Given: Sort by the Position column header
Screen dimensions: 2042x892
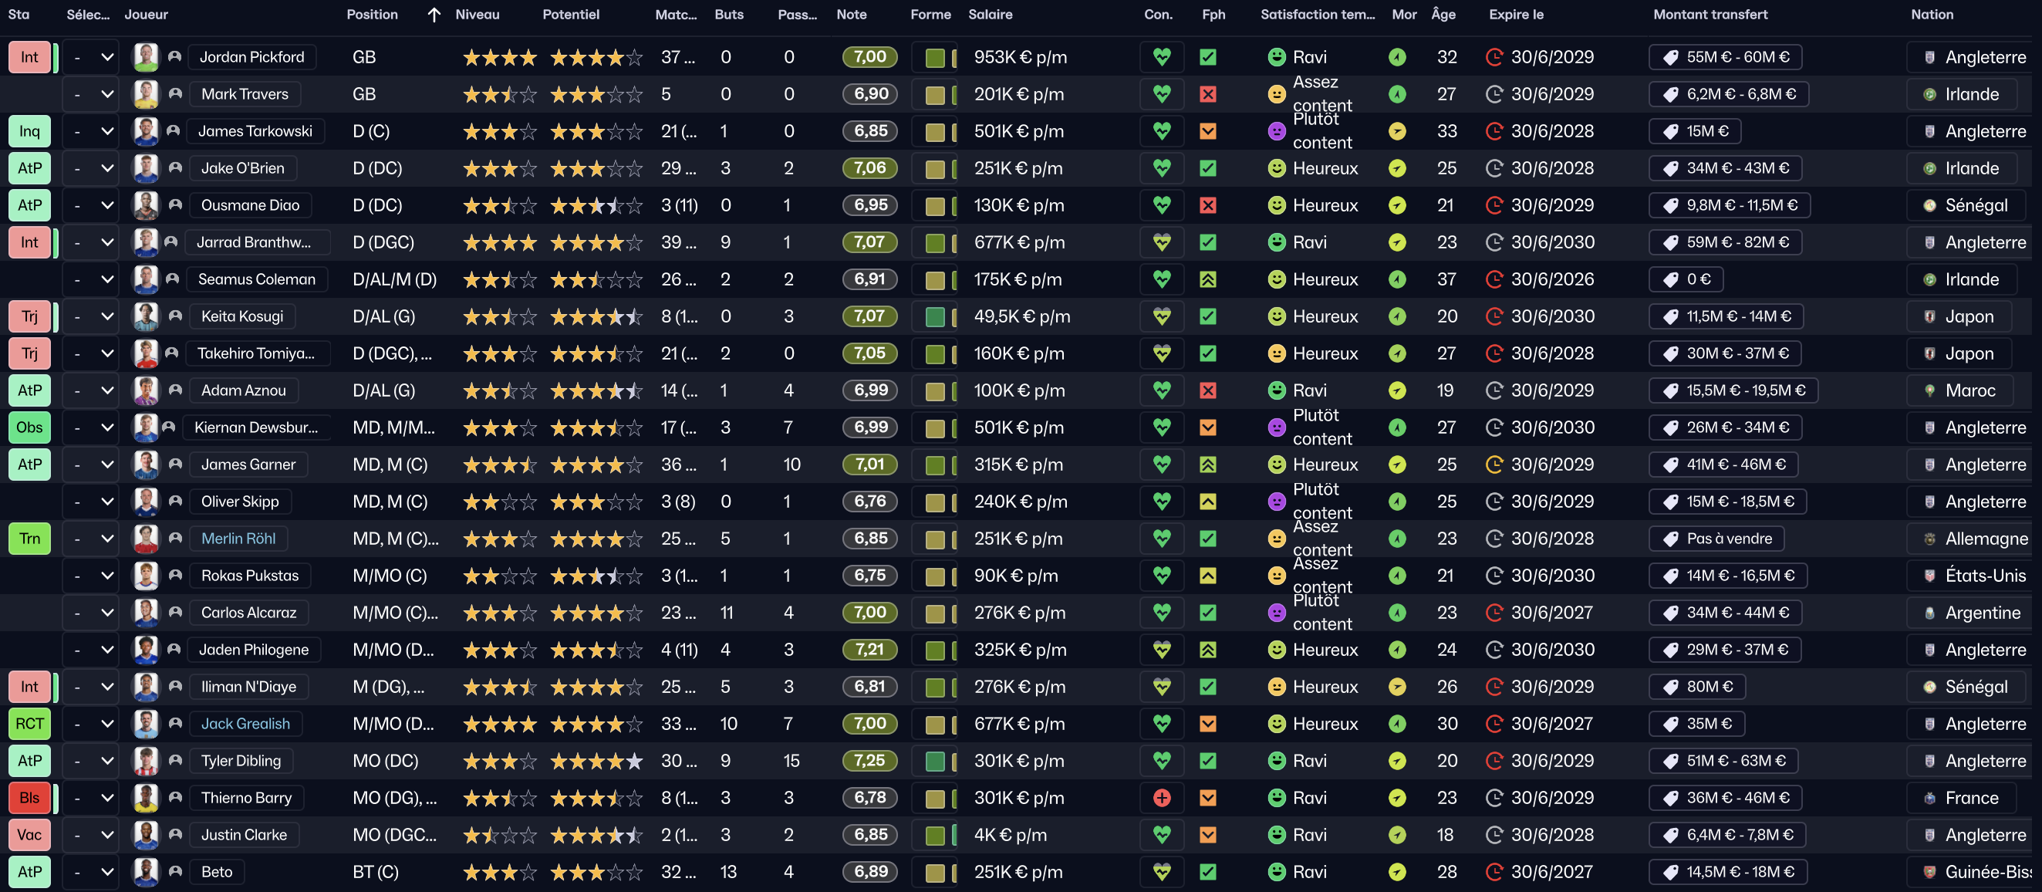Looking at the screenshot, I should point(372,14).
